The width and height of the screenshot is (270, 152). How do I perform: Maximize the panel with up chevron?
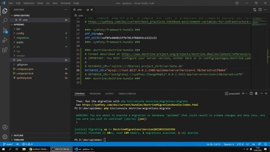262,93
